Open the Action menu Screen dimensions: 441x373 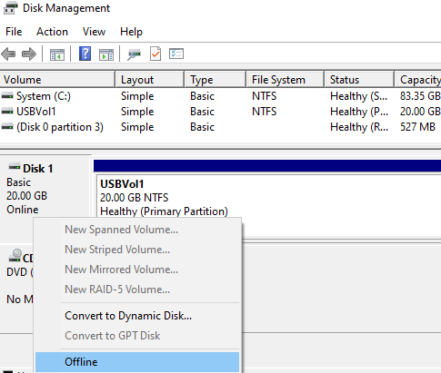point(52,32)
